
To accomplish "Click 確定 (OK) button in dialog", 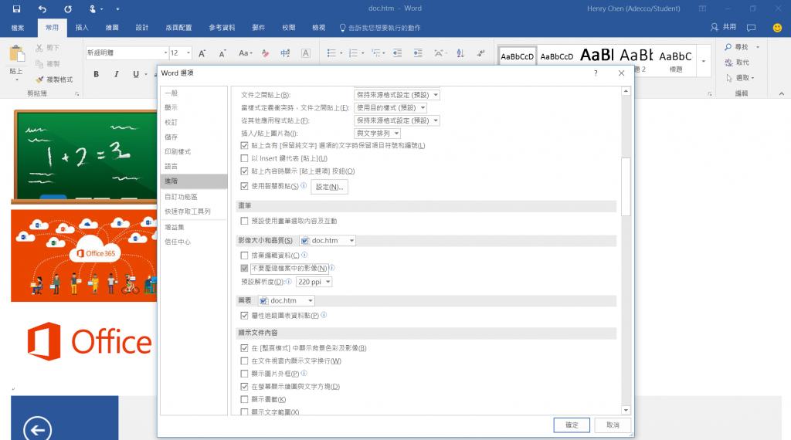I will [x=572, y=425].
